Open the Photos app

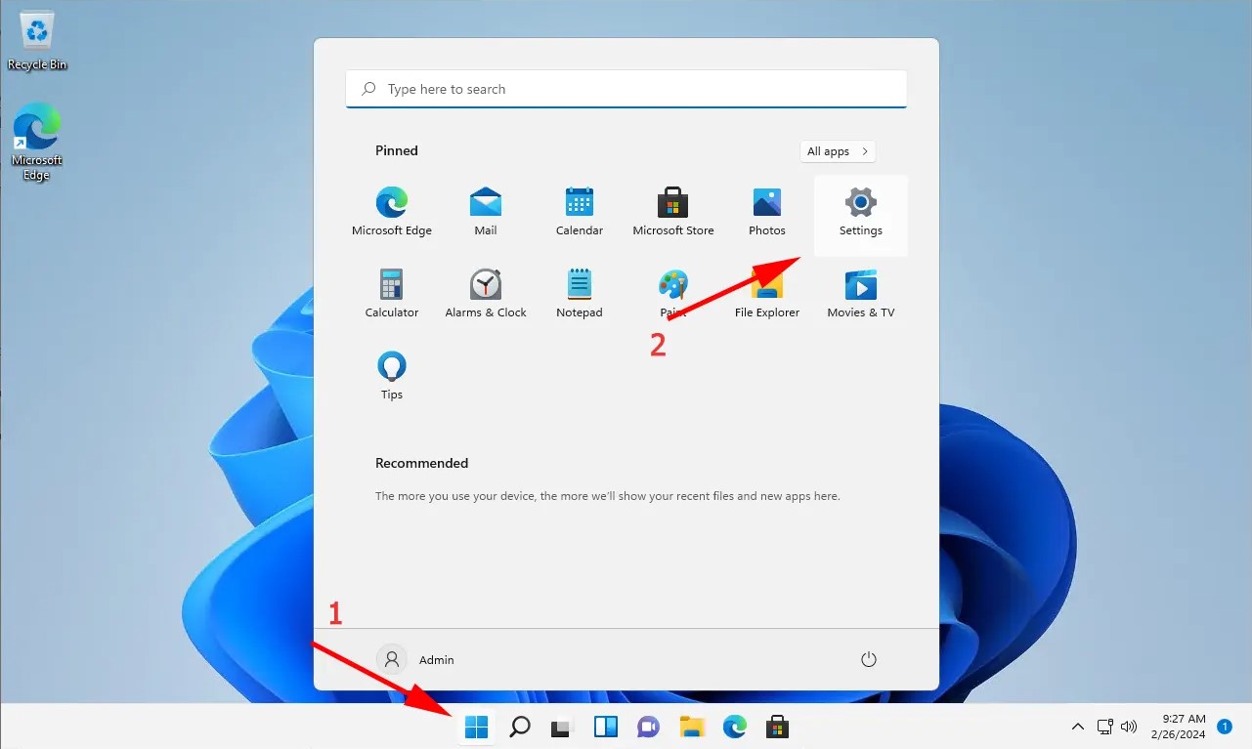[767, 213]
